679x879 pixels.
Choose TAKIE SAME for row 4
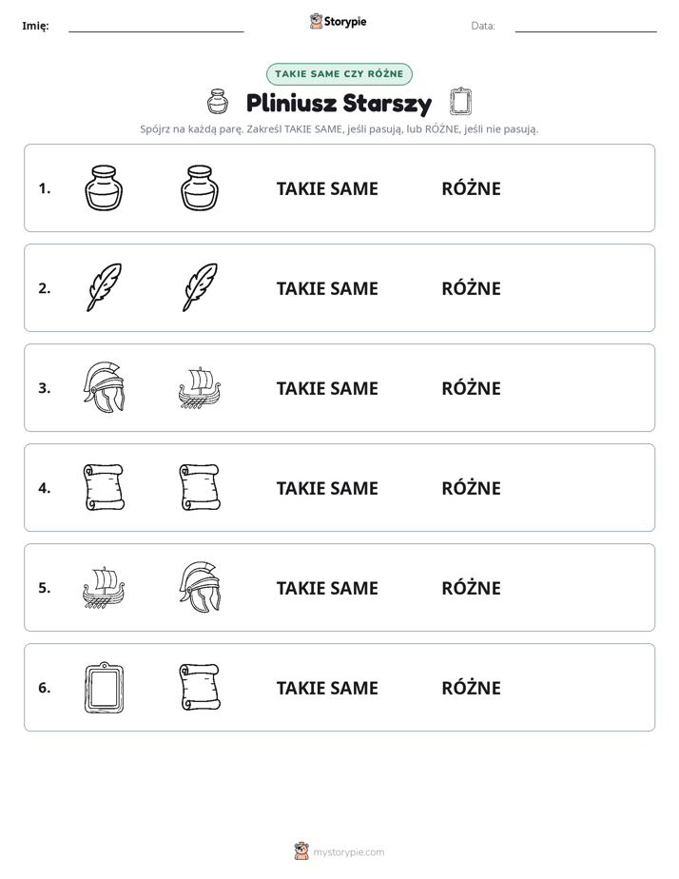pos(327,488)
